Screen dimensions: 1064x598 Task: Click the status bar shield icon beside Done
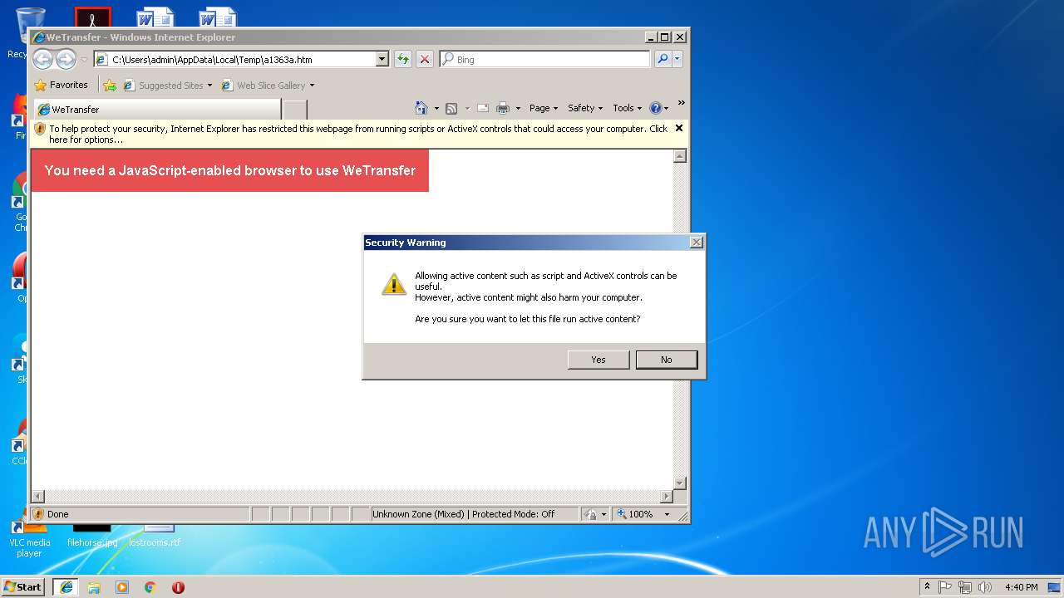click(x=38, y=514)
